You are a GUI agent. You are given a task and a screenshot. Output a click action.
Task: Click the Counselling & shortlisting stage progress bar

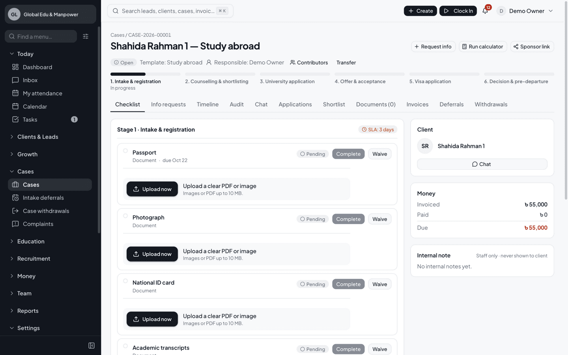[220, 74]
